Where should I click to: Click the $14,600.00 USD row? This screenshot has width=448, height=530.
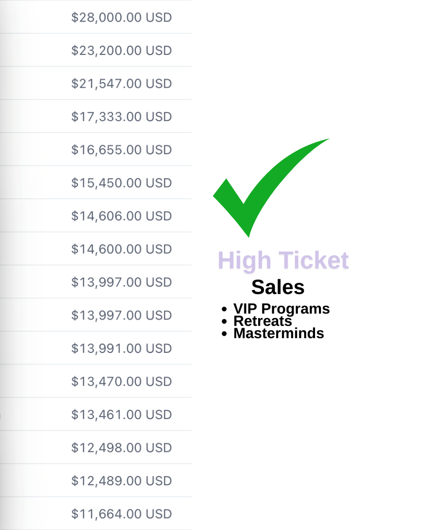click(x=122, y=249)
